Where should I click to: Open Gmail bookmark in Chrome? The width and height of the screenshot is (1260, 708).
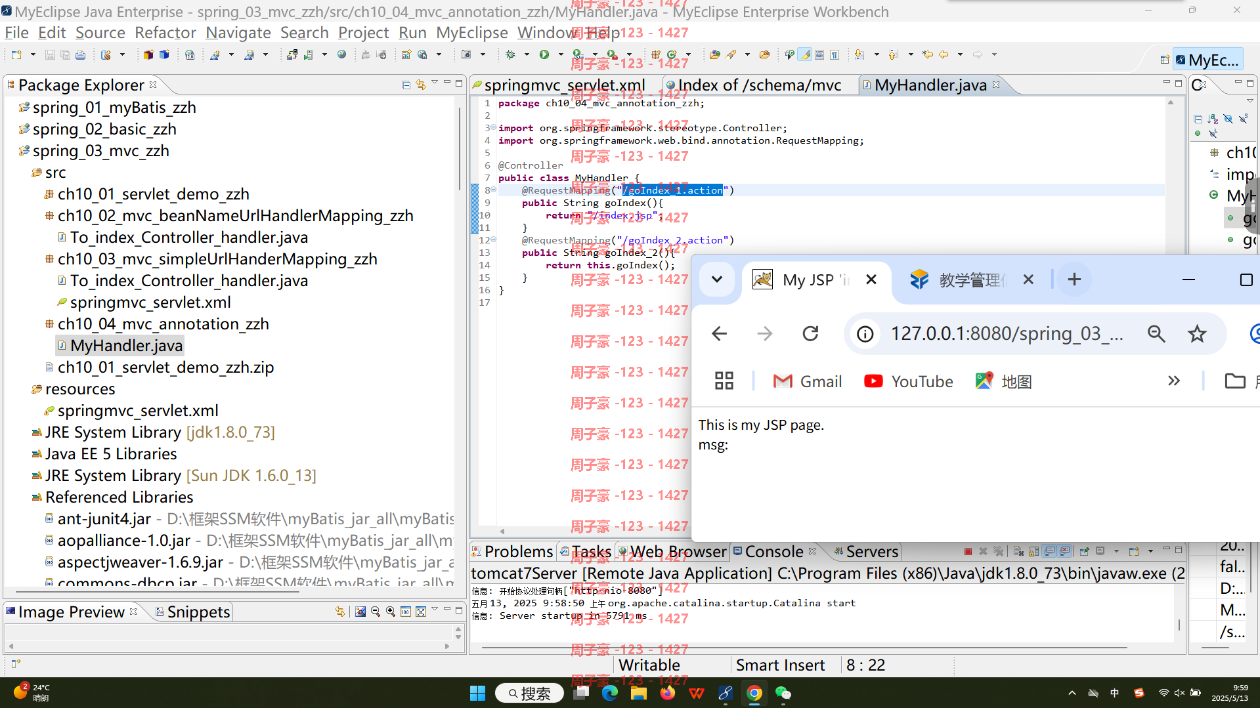pyautogui.click(x=807, y=381)
